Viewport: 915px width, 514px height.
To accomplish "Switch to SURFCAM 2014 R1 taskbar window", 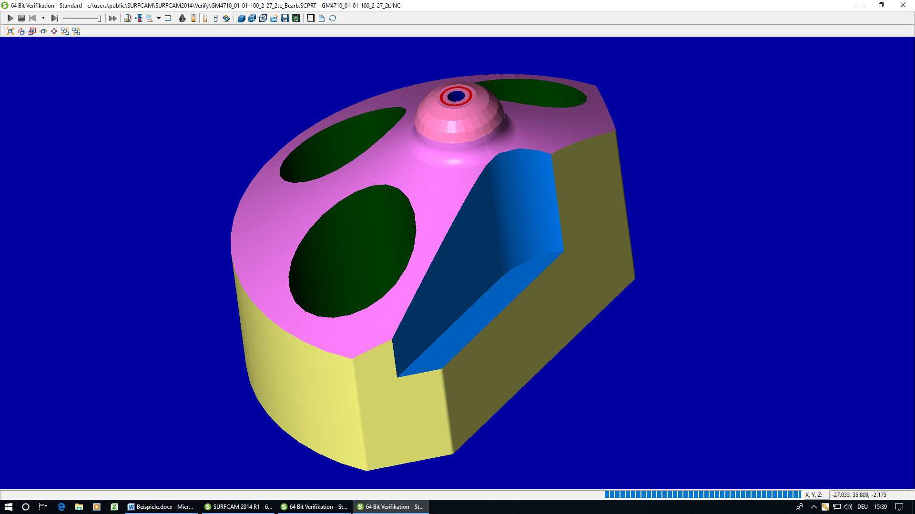I will pyautogui.click(x=238, y=507).
